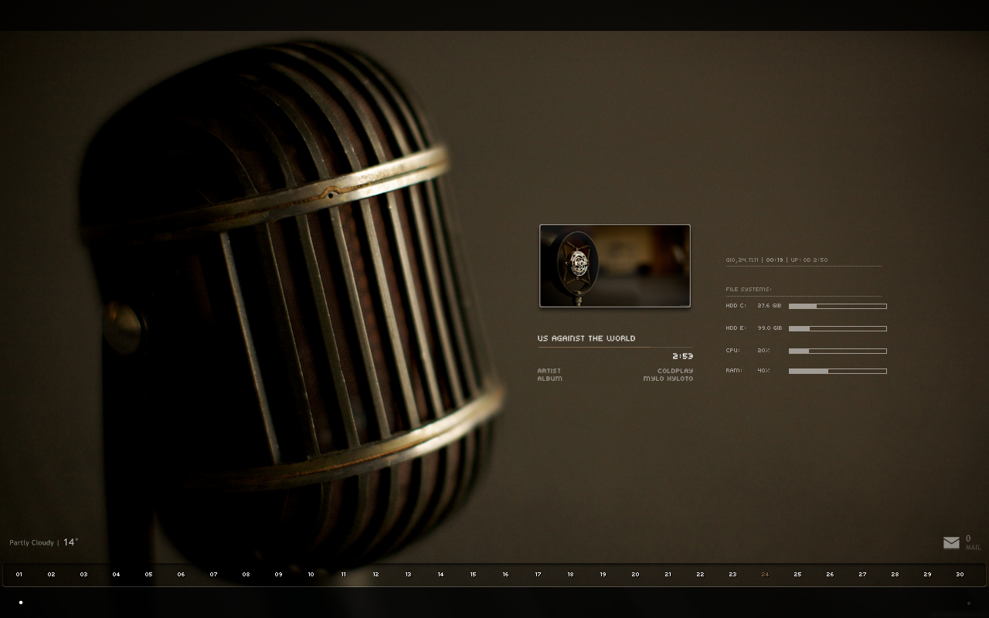Click the 27.6 GiB value
Screen dimensions: 989x618
(770, 306)
